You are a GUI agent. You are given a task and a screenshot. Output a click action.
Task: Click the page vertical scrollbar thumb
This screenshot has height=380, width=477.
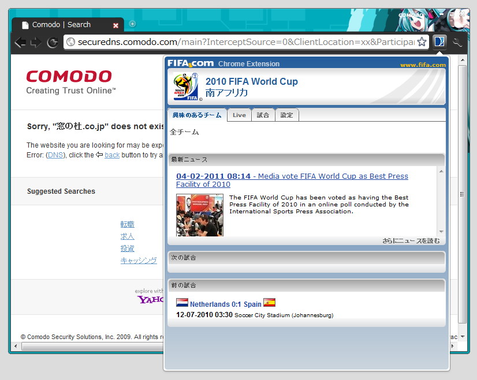pos(463,194)
